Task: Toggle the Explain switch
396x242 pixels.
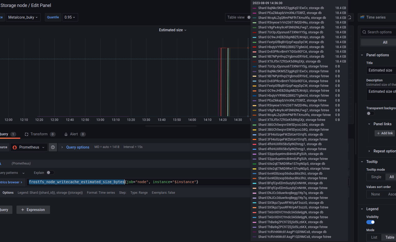Action: point(50,173)
